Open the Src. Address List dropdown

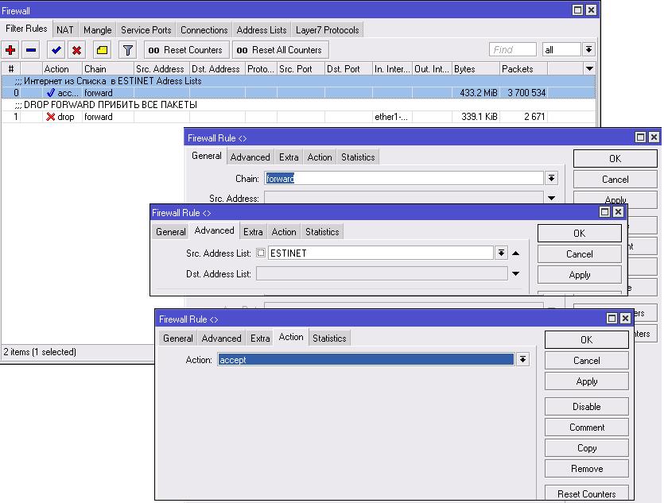coord(502,253)
